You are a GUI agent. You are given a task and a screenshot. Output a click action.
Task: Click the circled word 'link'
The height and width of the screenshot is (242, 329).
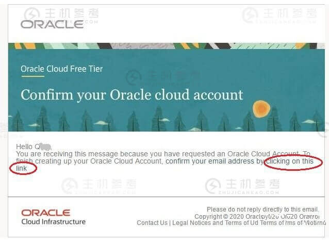(22, 168)
